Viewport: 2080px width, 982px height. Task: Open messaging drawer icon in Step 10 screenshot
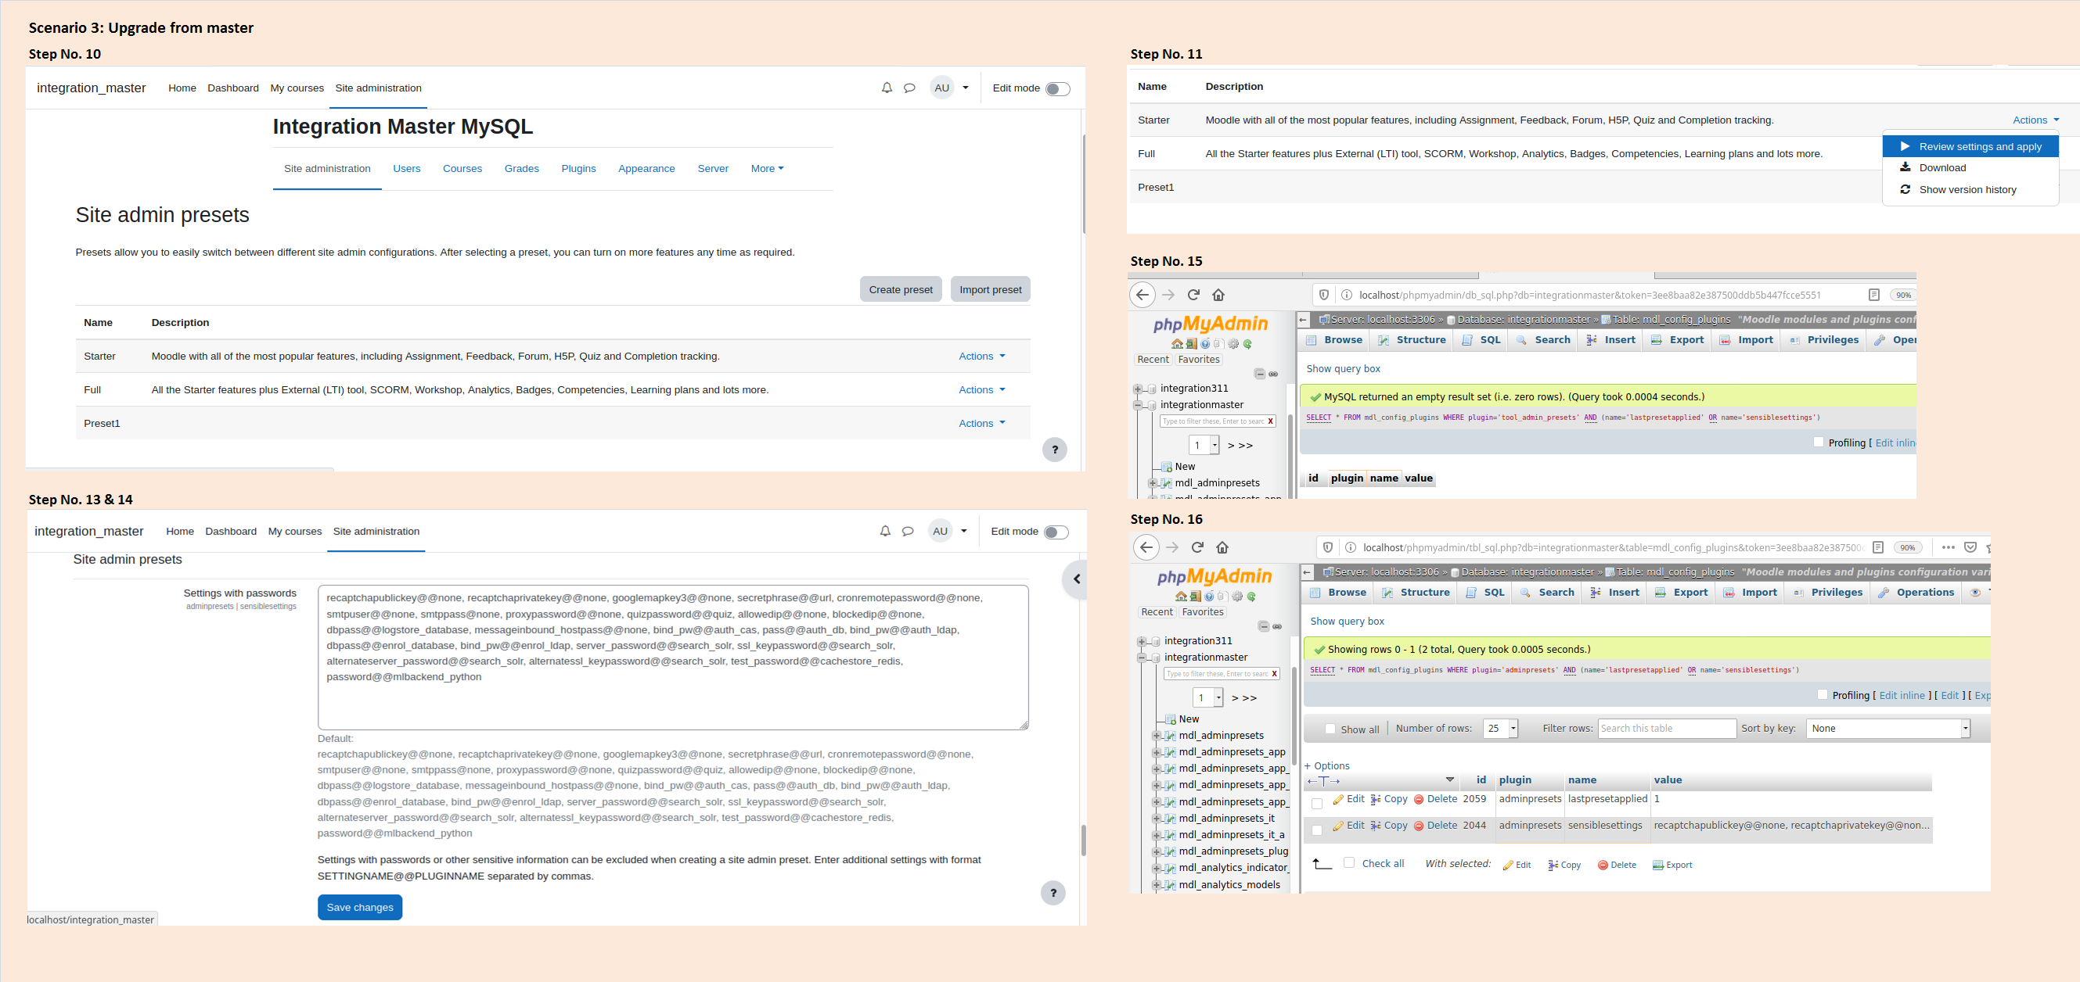pyautogui.click(x=909, y=88)
